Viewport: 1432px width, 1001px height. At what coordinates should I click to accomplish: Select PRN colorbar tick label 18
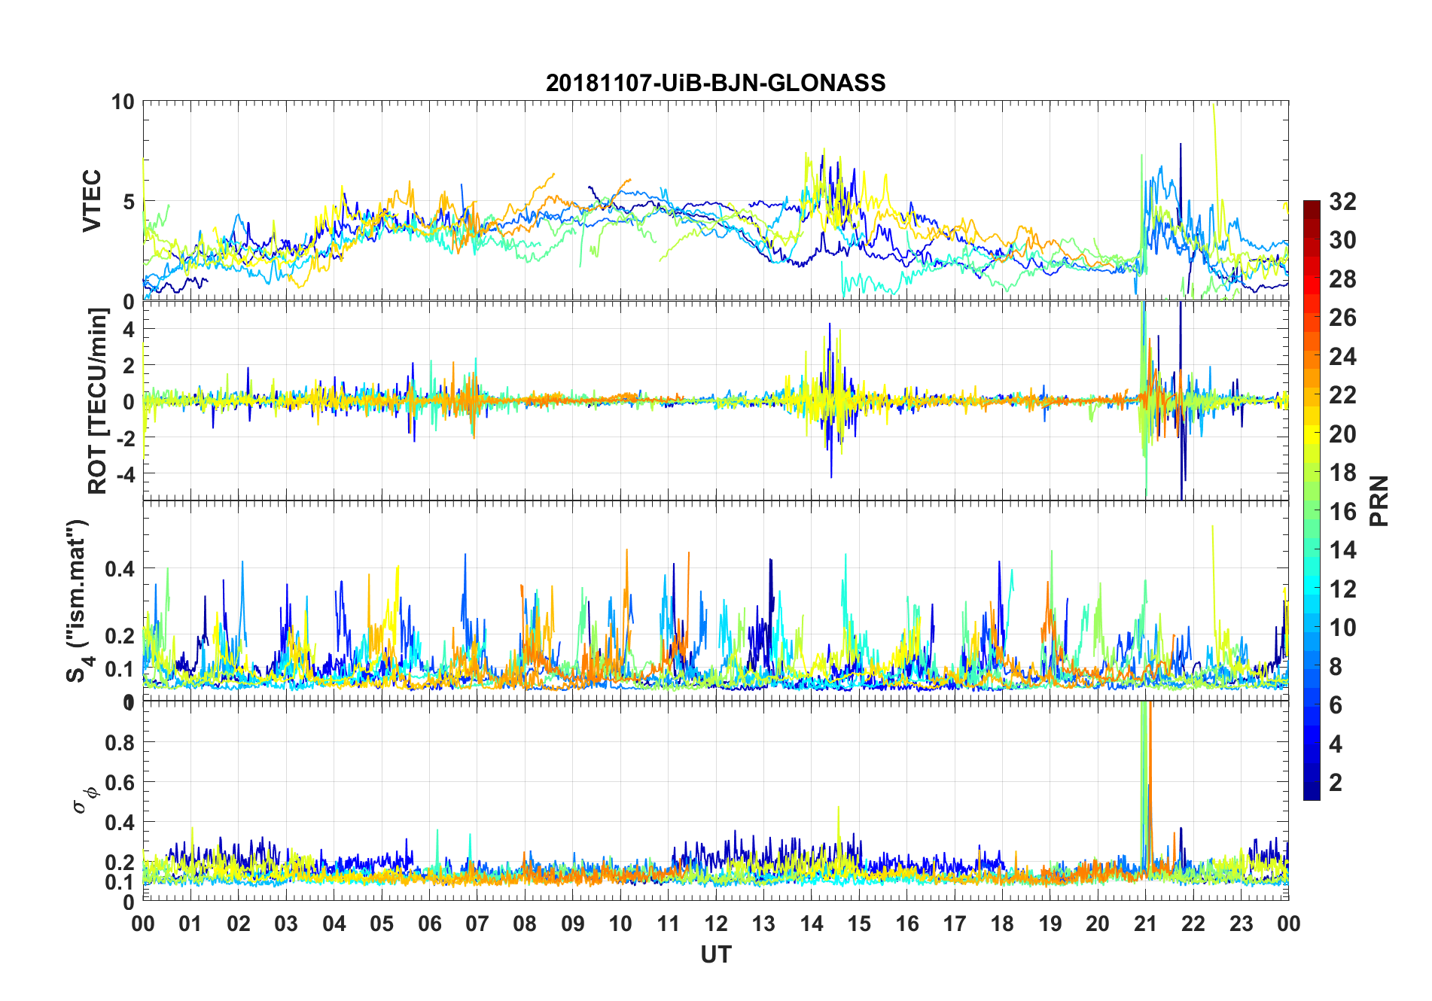(1343, 472)
